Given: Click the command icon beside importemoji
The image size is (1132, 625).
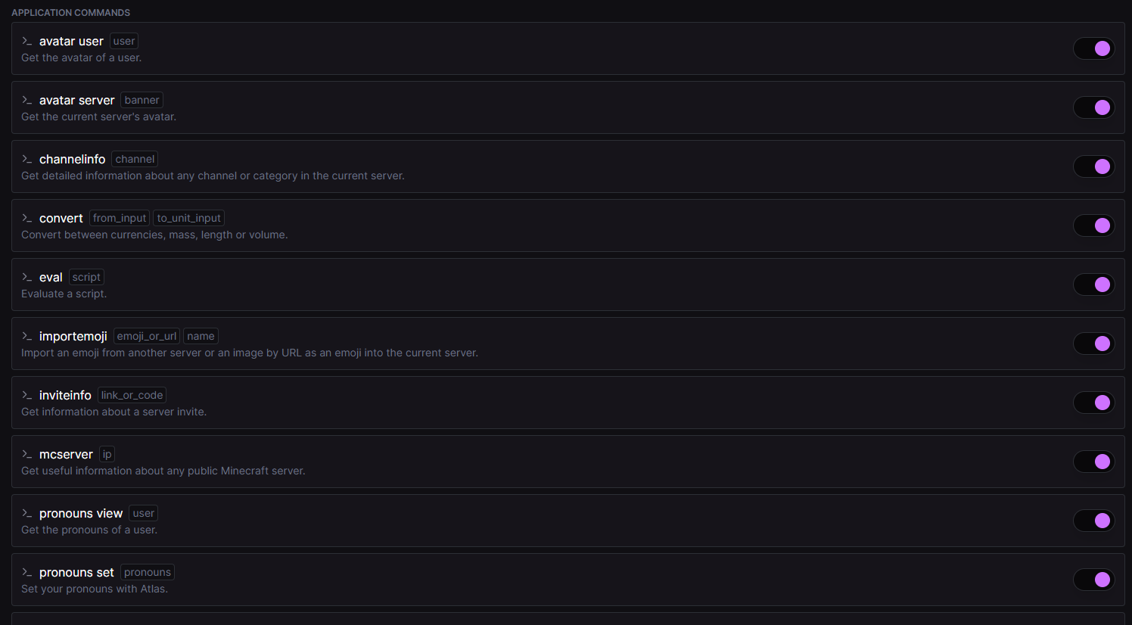Looking at the screenshot, I should coord(27,337).
